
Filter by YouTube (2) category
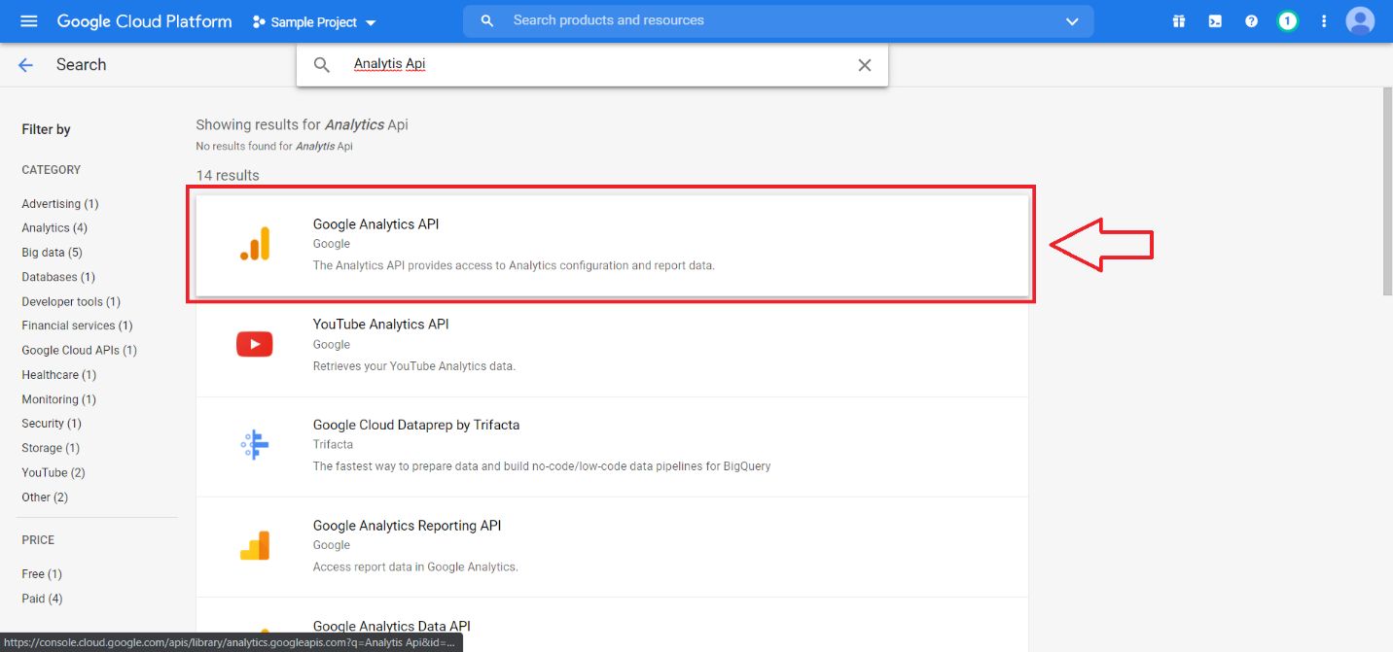click(54, 473)
